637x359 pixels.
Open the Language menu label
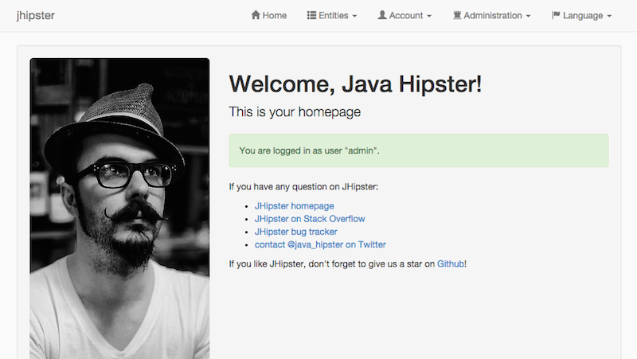(583, 15)
